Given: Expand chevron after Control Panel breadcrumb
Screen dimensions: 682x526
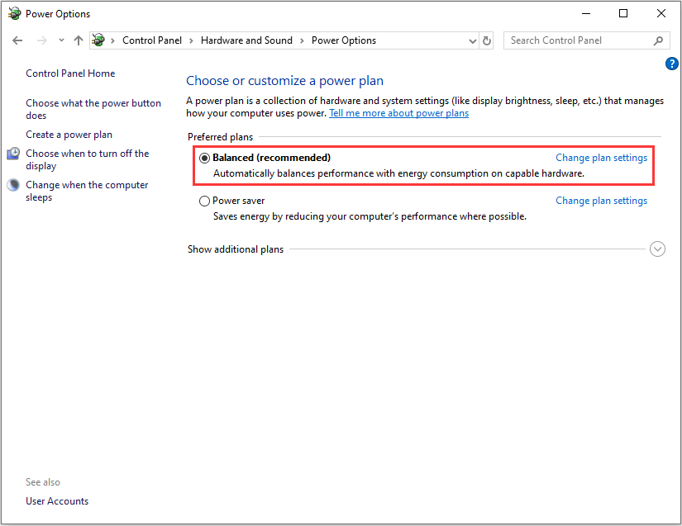Looking at the screenshot, I should (191, 40).
